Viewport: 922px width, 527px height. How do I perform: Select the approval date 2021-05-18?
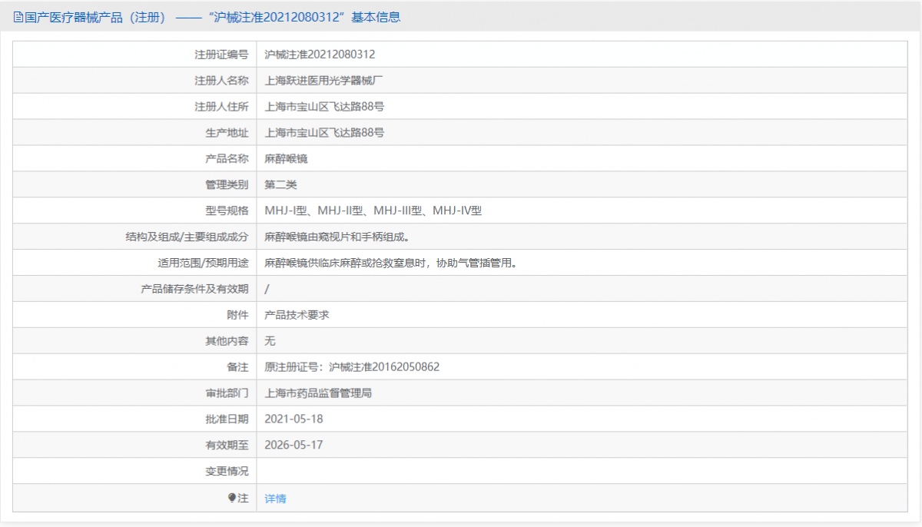pos(293,419)
